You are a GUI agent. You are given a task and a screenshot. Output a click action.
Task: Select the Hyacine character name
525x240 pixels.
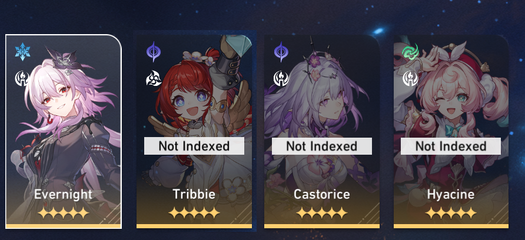(x=451, y=194)
